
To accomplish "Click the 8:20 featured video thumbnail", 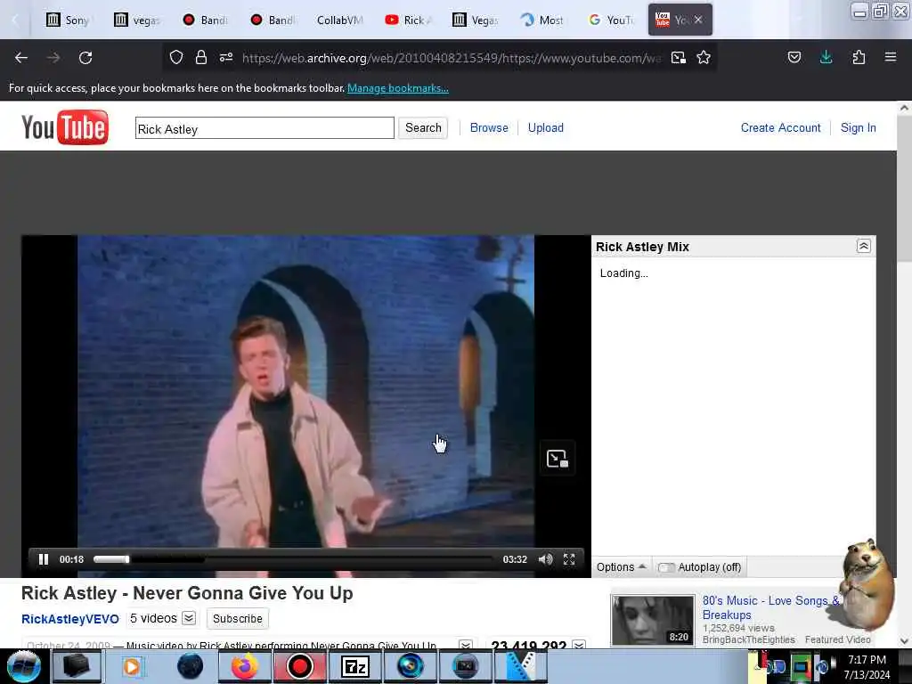I will pyautogui.click(x=653, y=620).
